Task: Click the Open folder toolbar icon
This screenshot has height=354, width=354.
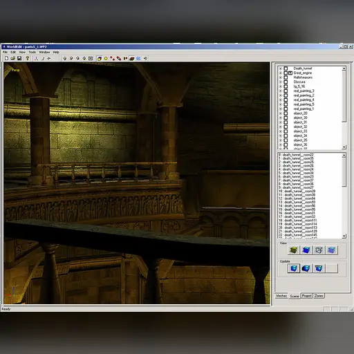Action: pos(13,58)
